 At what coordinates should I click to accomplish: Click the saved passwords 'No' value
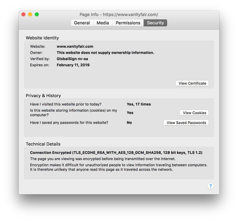[129, 123]
